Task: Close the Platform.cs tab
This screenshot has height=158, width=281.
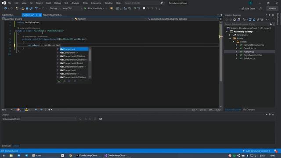Action: (40, 15)
